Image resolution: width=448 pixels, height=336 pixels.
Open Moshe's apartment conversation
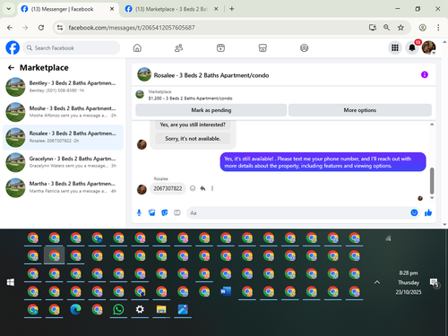[x=63, y=112]
